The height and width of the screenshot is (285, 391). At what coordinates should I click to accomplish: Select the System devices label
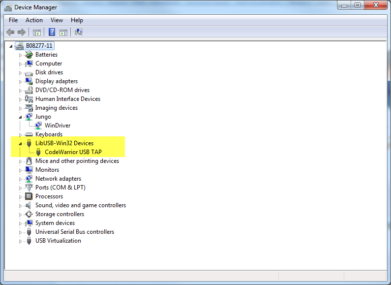click(x=55, y=223)
